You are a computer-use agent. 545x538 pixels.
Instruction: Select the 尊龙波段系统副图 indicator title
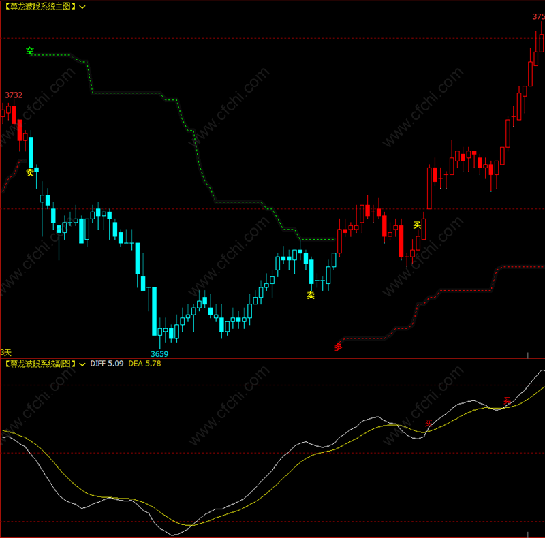click(x=40, y=364)
